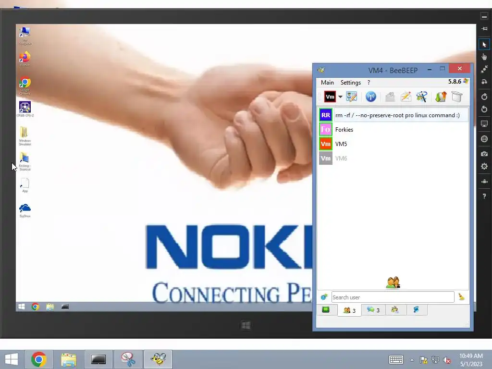Screen dimensions: 492x369
Task: Rotate simulator clockwise
Action: pos(484,97)
